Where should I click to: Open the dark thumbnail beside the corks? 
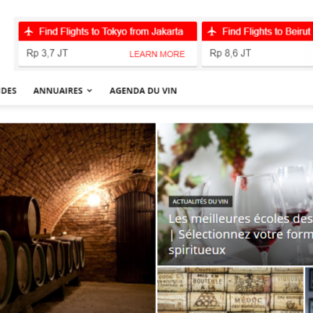[x=309, y=290]
